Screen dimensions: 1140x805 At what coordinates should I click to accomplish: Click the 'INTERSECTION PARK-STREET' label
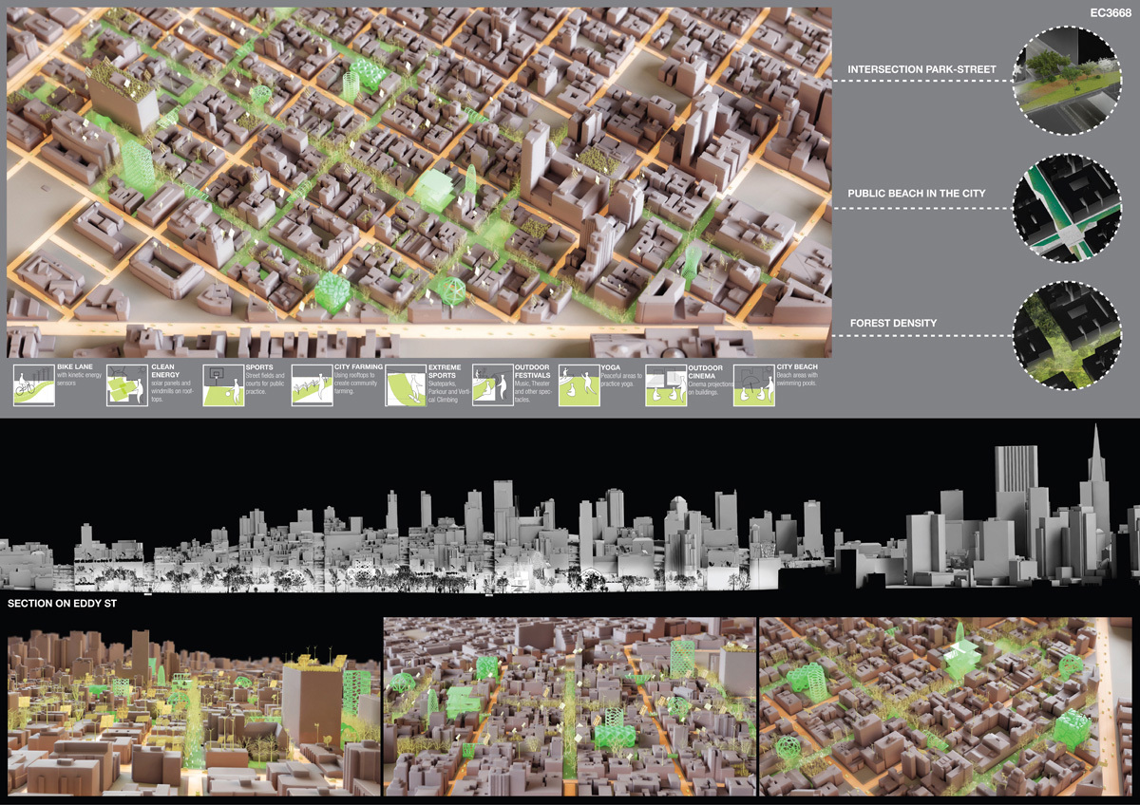pos(921,69)
